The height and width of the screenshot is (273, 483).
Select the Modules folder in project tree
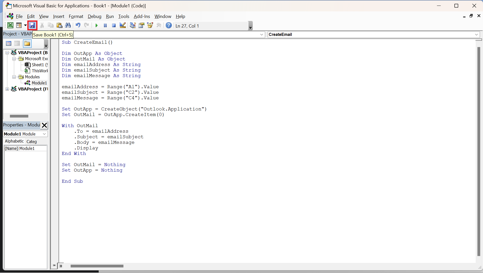coord(29,77)
